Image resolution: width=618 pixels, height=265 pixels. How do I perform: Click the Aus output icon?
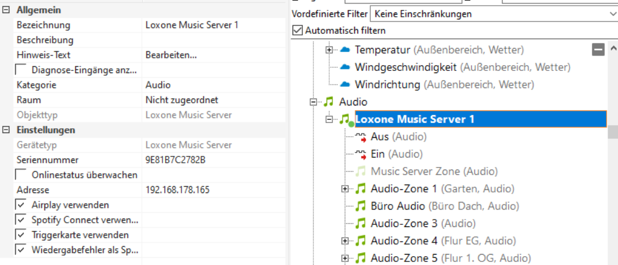click(360, 137)
